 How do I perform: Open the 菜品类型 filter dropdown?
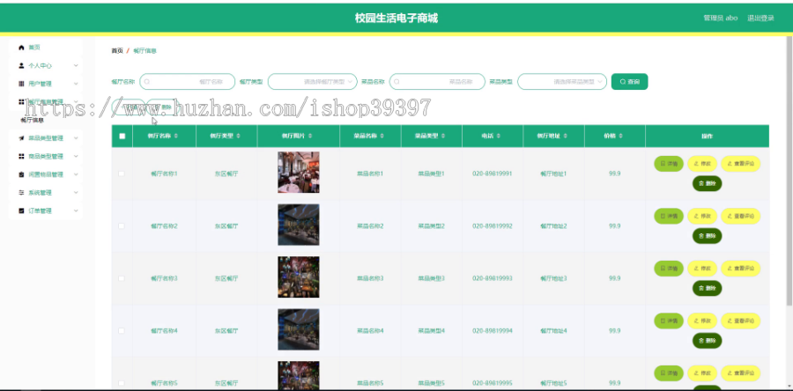pyautogui.click(x=562, y=81)
